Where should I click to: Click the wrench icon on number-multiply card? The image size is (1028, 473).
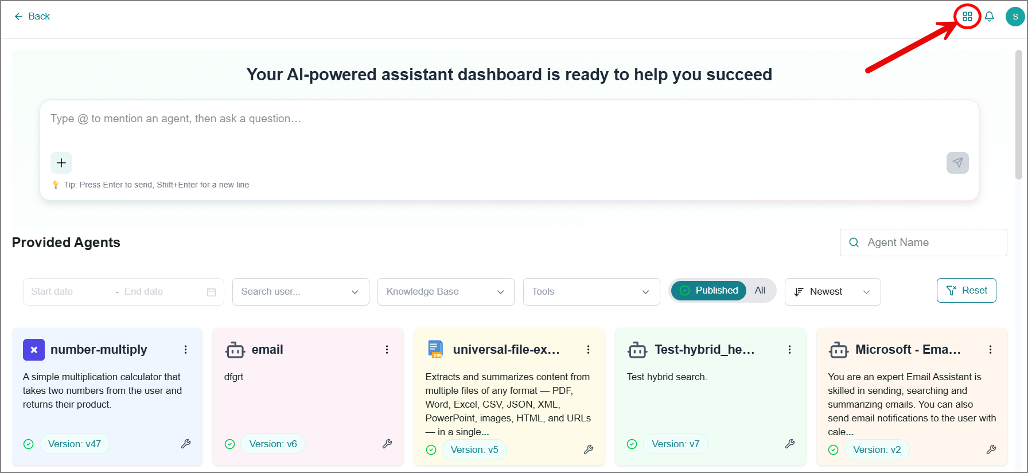click(186, 444)
